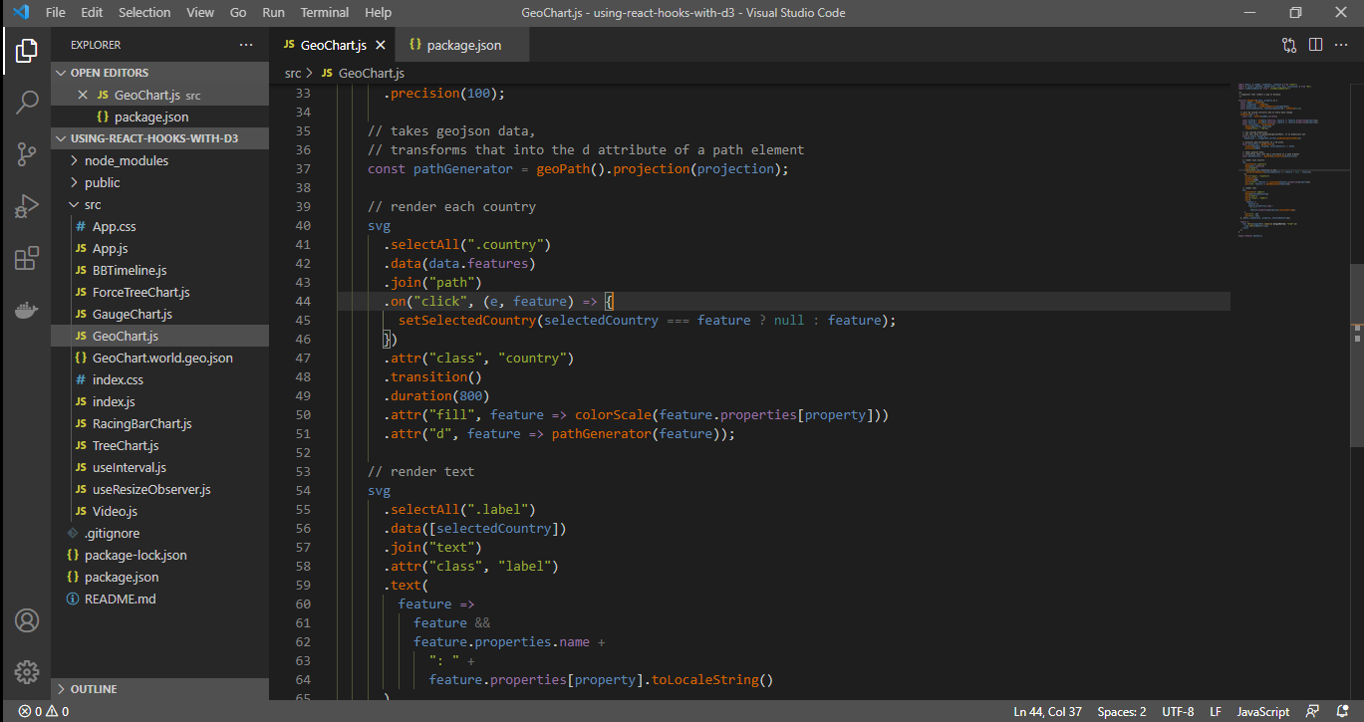Open package.json from Open Editors list

(x=159, y=117)
